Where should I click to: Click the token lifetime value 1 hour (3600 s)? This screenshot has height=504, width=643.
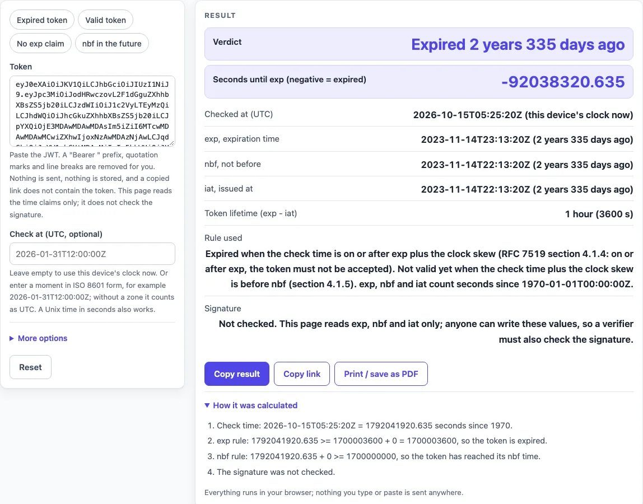click(x=599, y=214)
